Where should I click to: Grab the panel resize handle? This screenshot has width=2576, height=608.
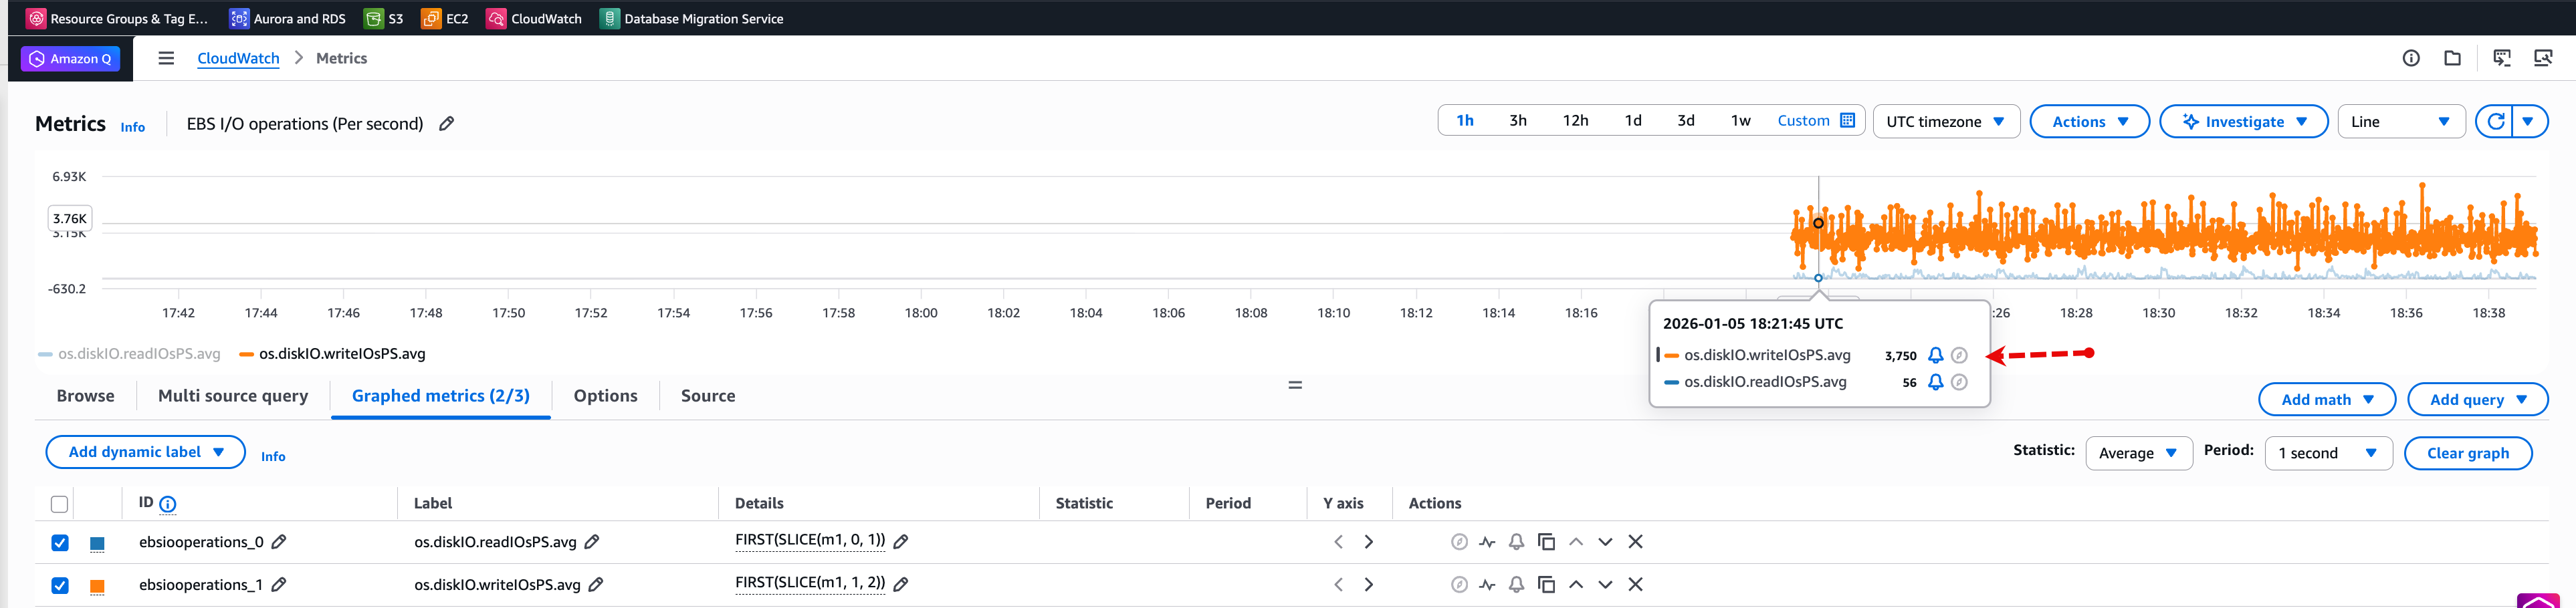tap(1295, 384)
